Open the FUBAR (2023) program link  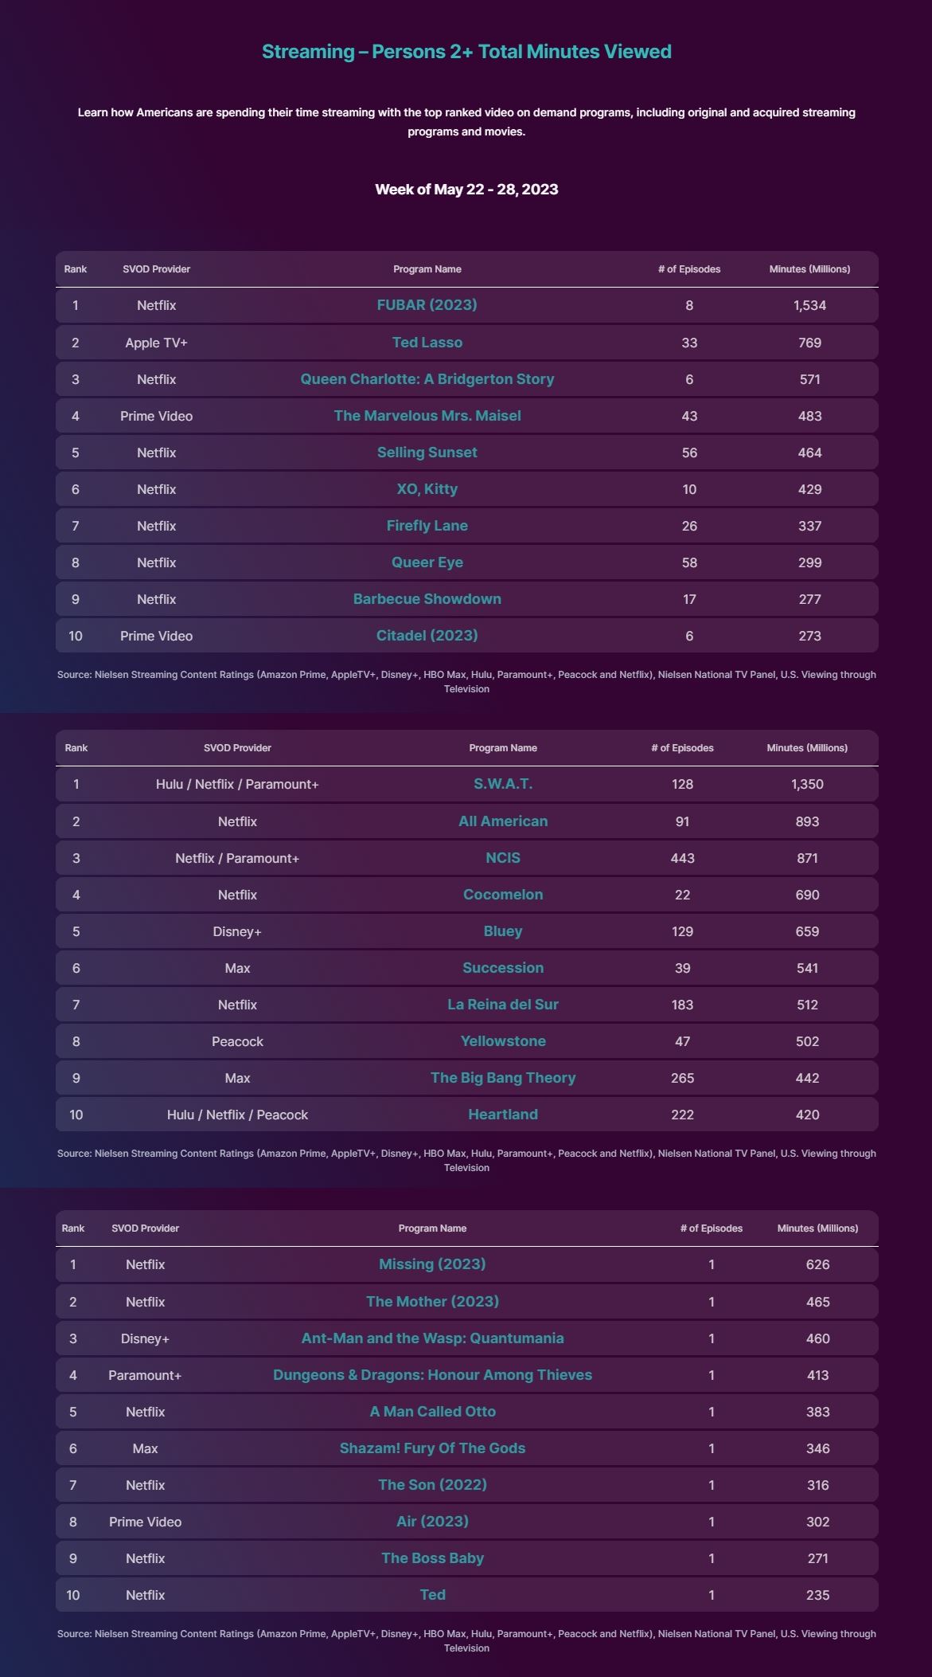(427, 305)
